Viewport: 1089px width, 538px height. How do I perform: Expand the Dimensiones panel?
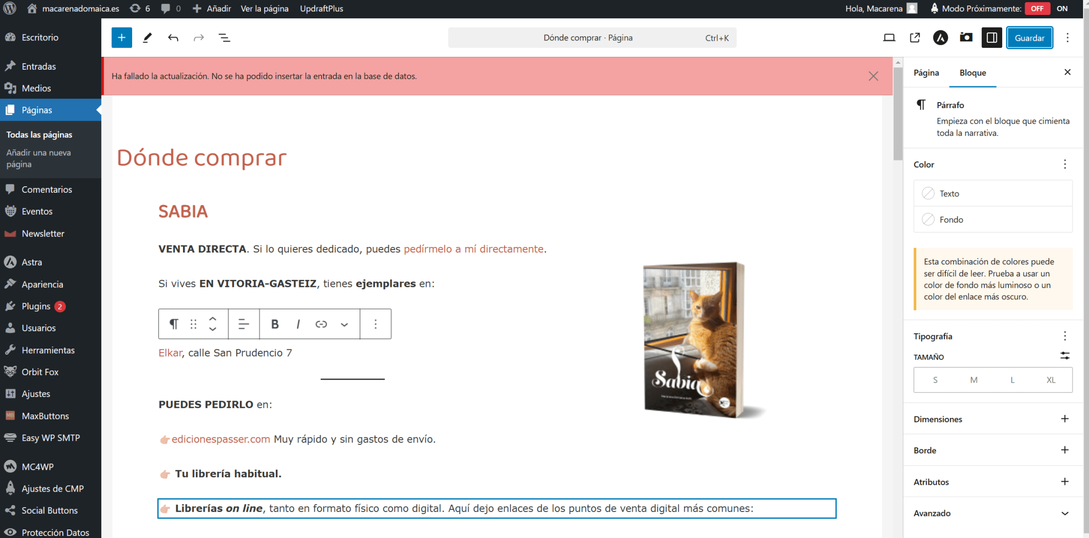992,419
